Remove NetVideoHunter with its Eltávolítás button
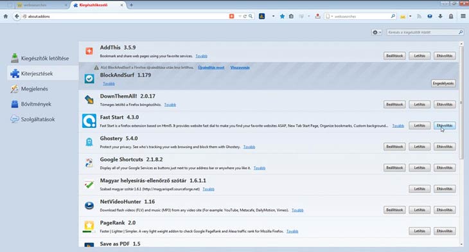 coord(445,210)
